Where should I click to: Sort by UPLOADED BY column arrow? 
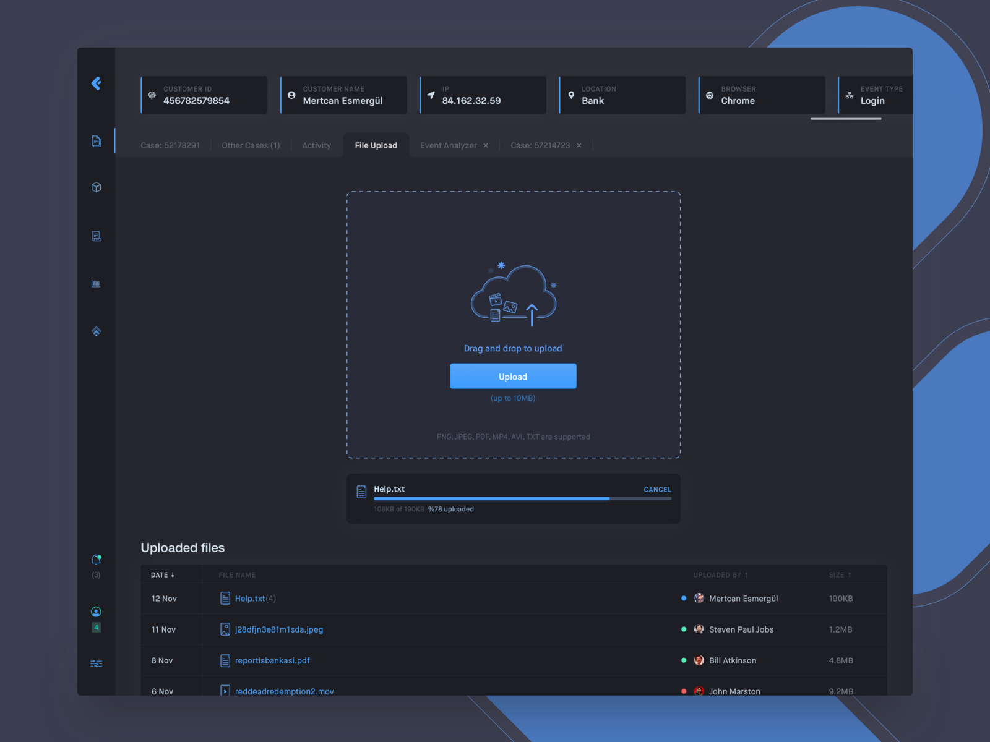(748, 574)
